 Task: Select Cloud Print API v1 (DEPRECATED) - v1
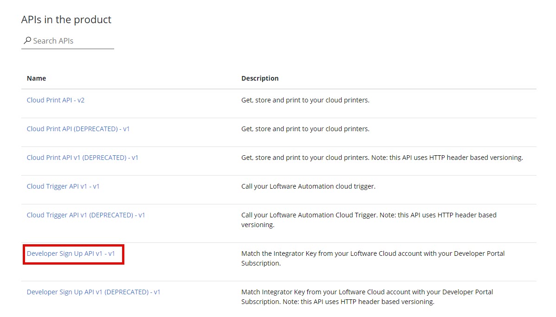[x=83, y=158]
